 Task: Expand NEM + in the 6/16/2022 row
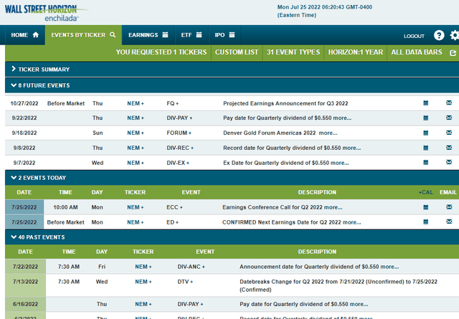click(143, 304)
